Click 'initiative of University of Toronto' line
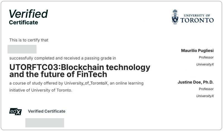Image resolution: width=223 pixels, height=131 pixels. 41,90
